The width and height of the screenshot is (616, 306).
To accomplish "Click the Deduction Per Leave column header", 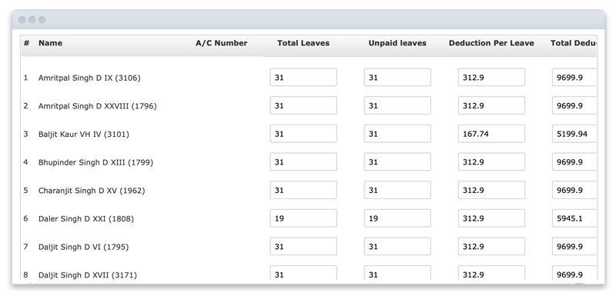I will pyautogui.click(x=491, y=43).
